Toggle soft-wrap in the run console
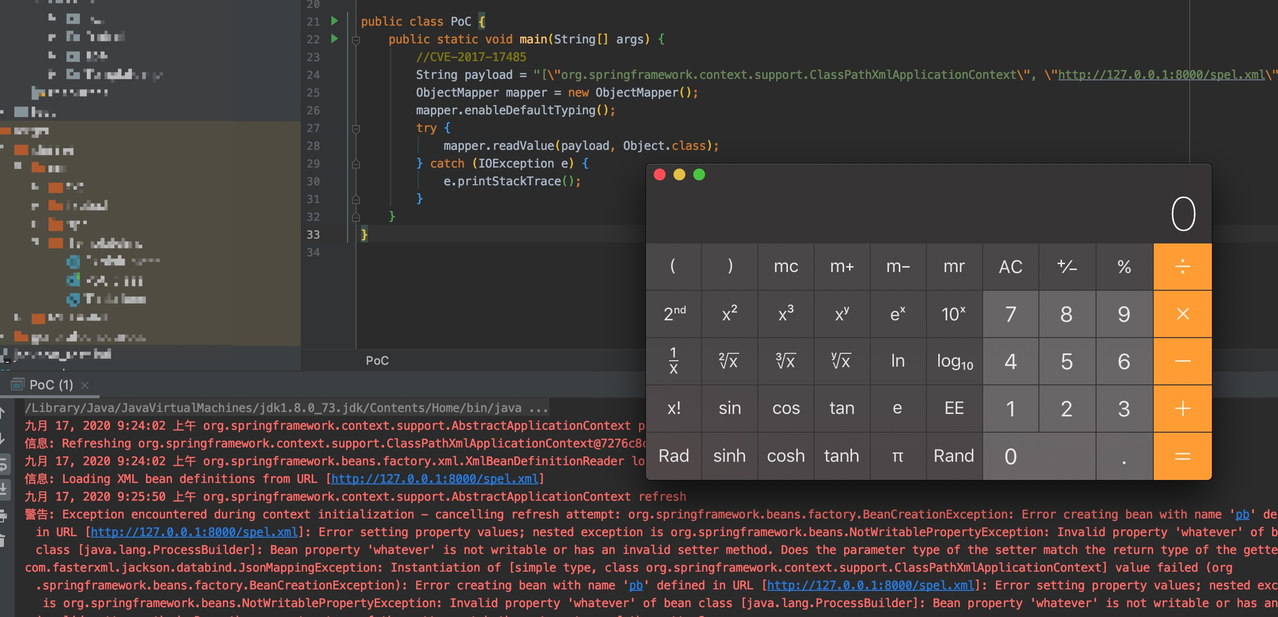The image size is (1278, 617). pos(3,464)
